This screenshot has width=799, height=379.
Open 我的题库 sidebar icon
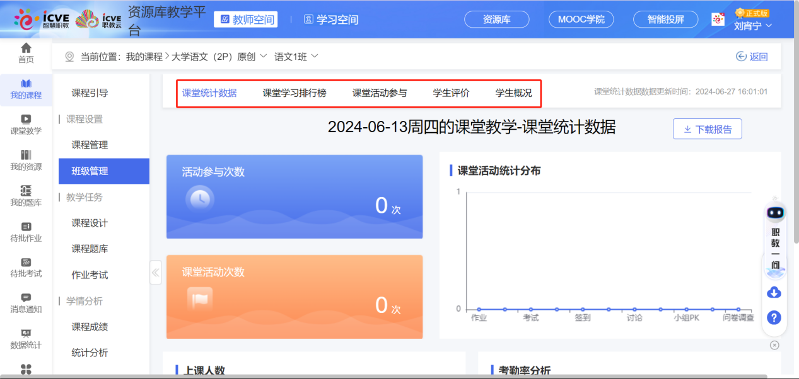tap(26, 191)
